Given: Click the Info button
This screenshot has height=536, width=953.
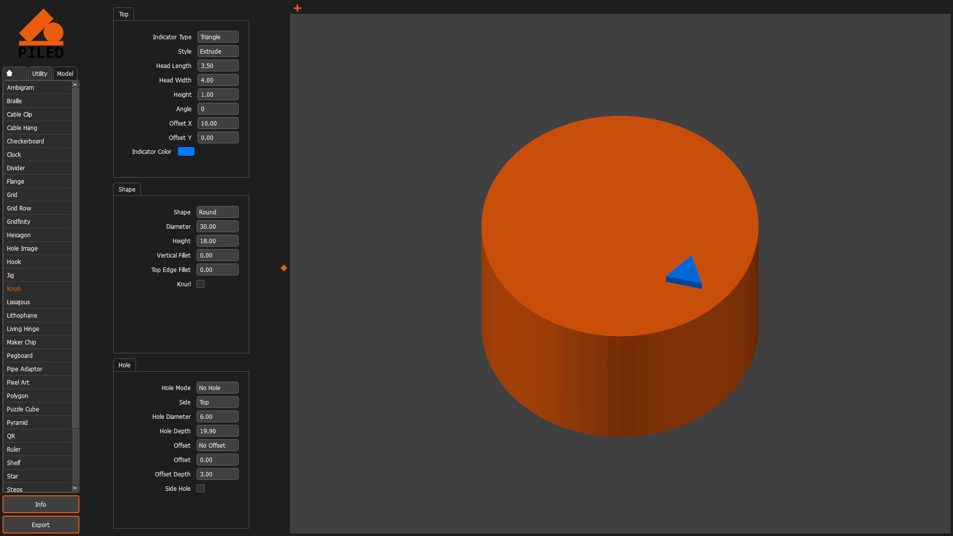Looking at the screenshot, I should 41,504.
